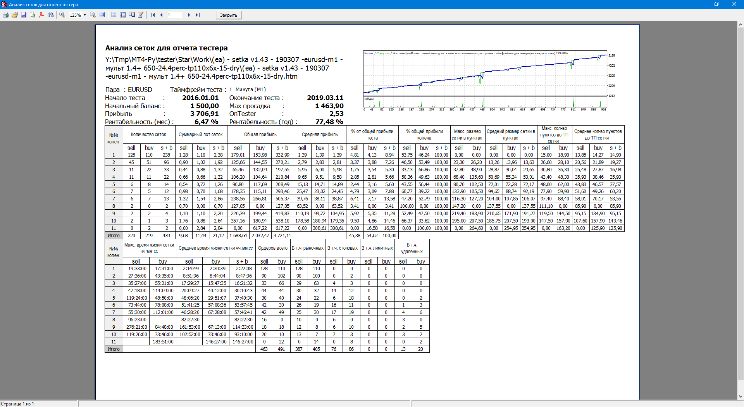Click the OnTester value 2,53

click(336, 114)
